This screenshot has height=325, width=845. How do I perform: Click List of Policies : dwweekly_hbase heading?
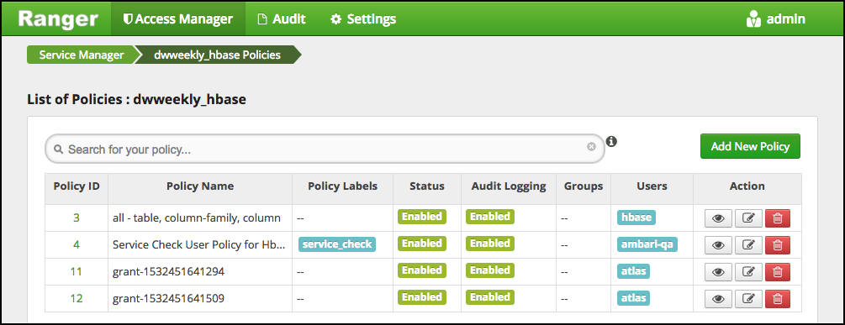click(x=136, y=100)
